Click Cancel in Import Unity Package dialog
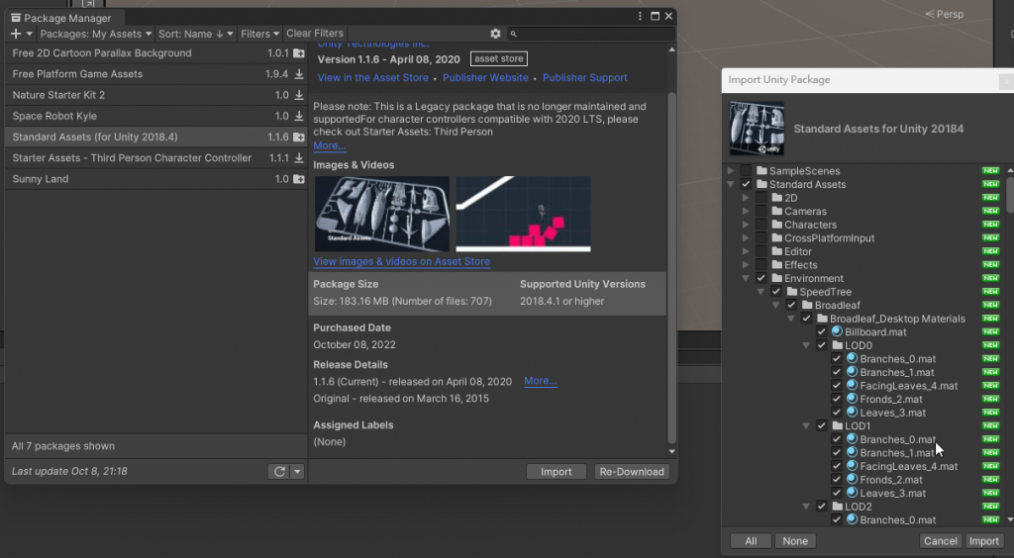Viewport: 1014px width, 558px height. pyautogui.click(x=941, y=541)
